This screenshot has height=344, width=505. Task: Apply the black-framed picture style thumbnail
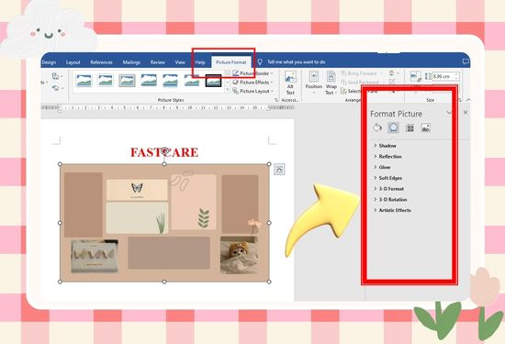(x=213, y=81)
